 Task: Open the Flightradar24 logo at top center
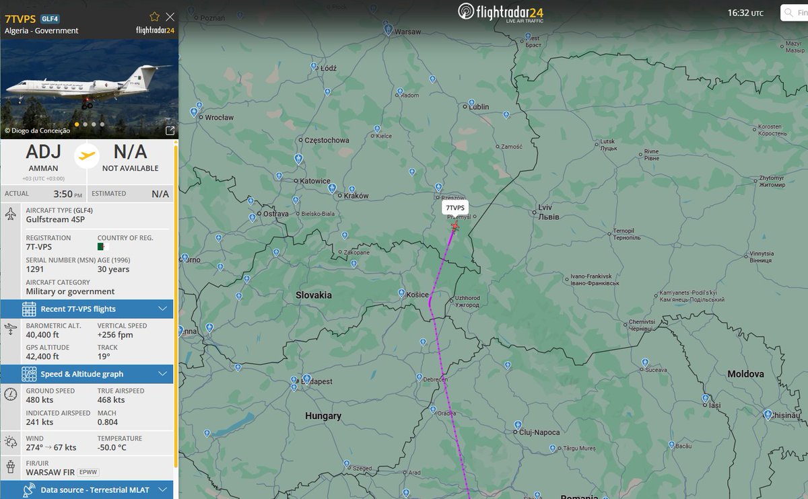[500, 13]
